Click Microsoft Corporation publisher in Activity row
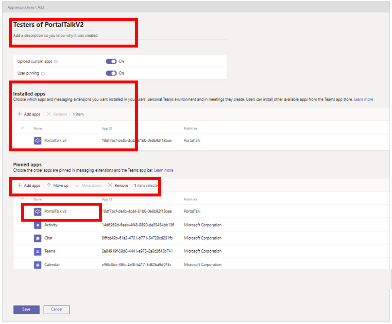392x324 pixels. point(203,225)
